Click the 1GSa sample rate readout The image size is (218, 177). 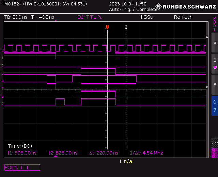coord(147,17)
